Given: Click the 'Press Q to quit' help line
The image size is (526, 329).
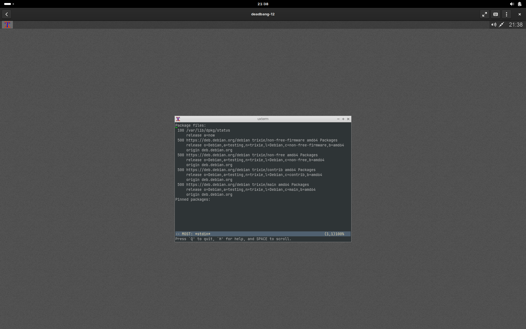Looking at the screenshot, I should [233, 239].
